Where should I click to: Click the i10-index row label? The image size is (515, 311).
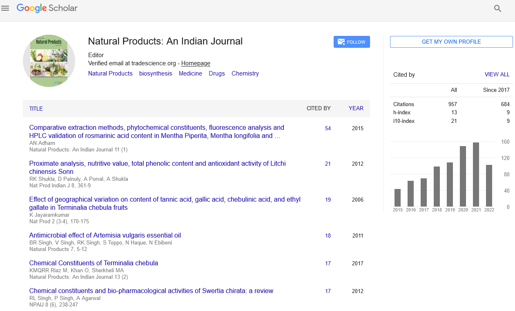pyautogui.click(x=404, y=121)
